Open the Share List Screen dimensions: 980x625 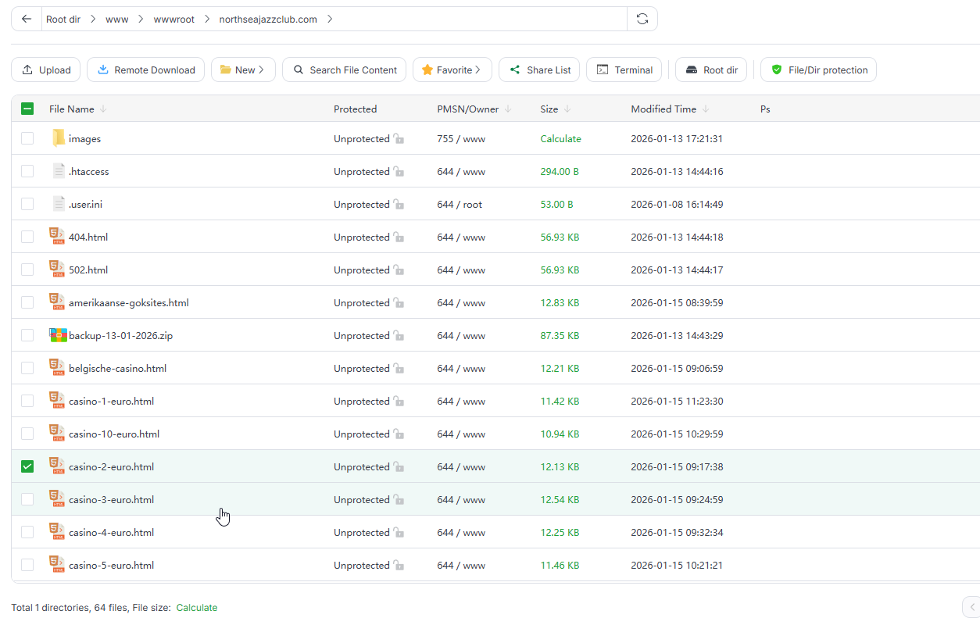point(539,70)
